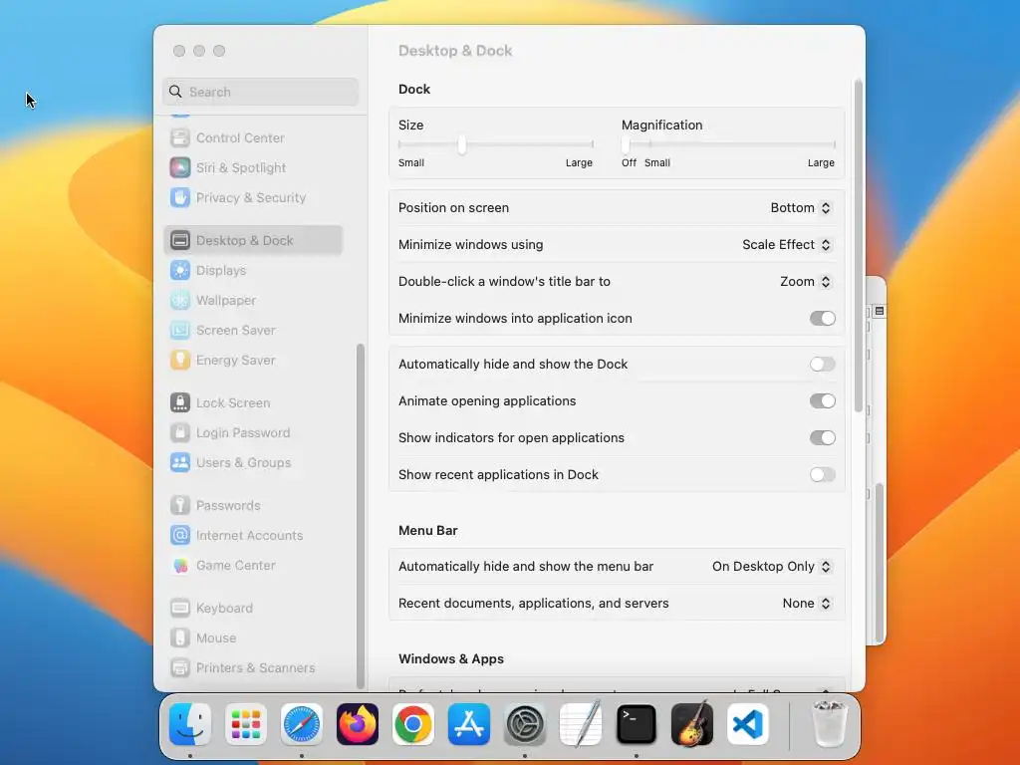
Task: Open the Trash in the Dock
Action: coord(830,724)
